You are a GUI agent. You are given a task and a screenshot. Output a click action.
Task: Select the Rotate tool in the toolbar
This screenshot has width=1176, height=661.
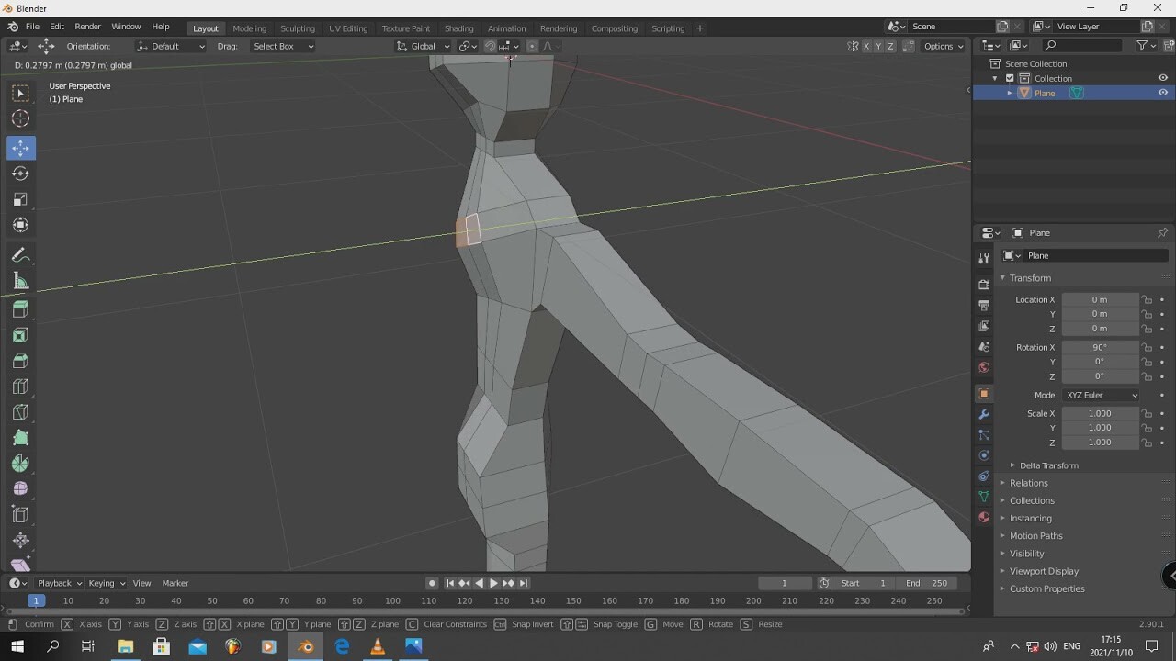click(x=20, y=173)
